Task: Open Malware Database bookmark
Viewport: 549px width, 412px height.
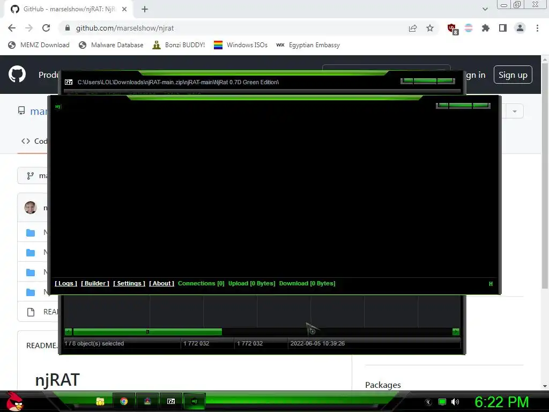Action: point(111,45)
